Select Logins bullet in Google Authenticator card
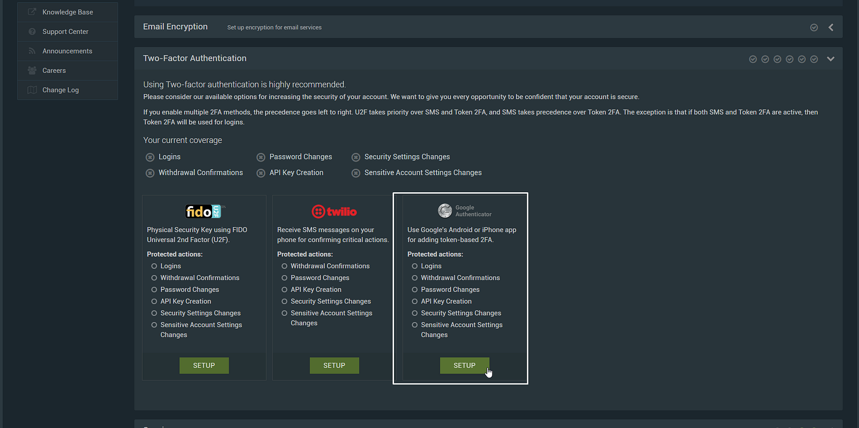The height and width of the screenshot is (428, 859). pyautogui.click(x=414, y=266)
